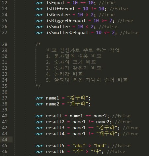Click the isBiggerOrEqual variable name
The image size is (149, 156).
pyautogui.click(x=66, y=21)
